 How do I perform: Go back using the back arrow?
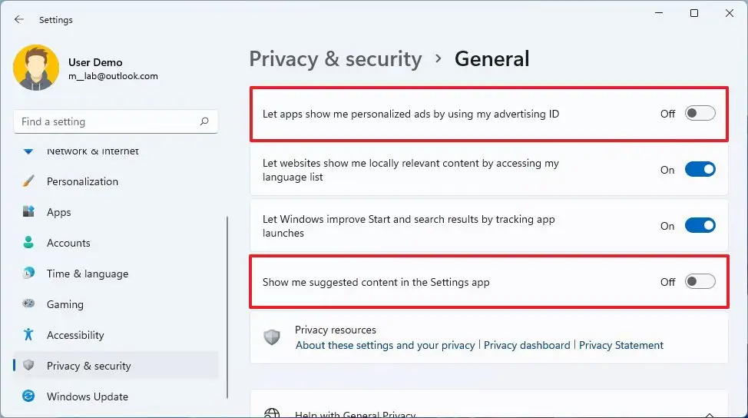pyautogui.click(x=19, y=19)
